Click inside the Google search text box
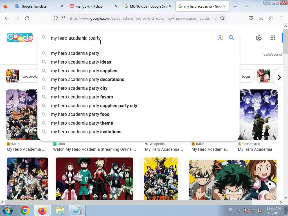Viewport: 288px width, 216px height. click(x=132, y=38)
